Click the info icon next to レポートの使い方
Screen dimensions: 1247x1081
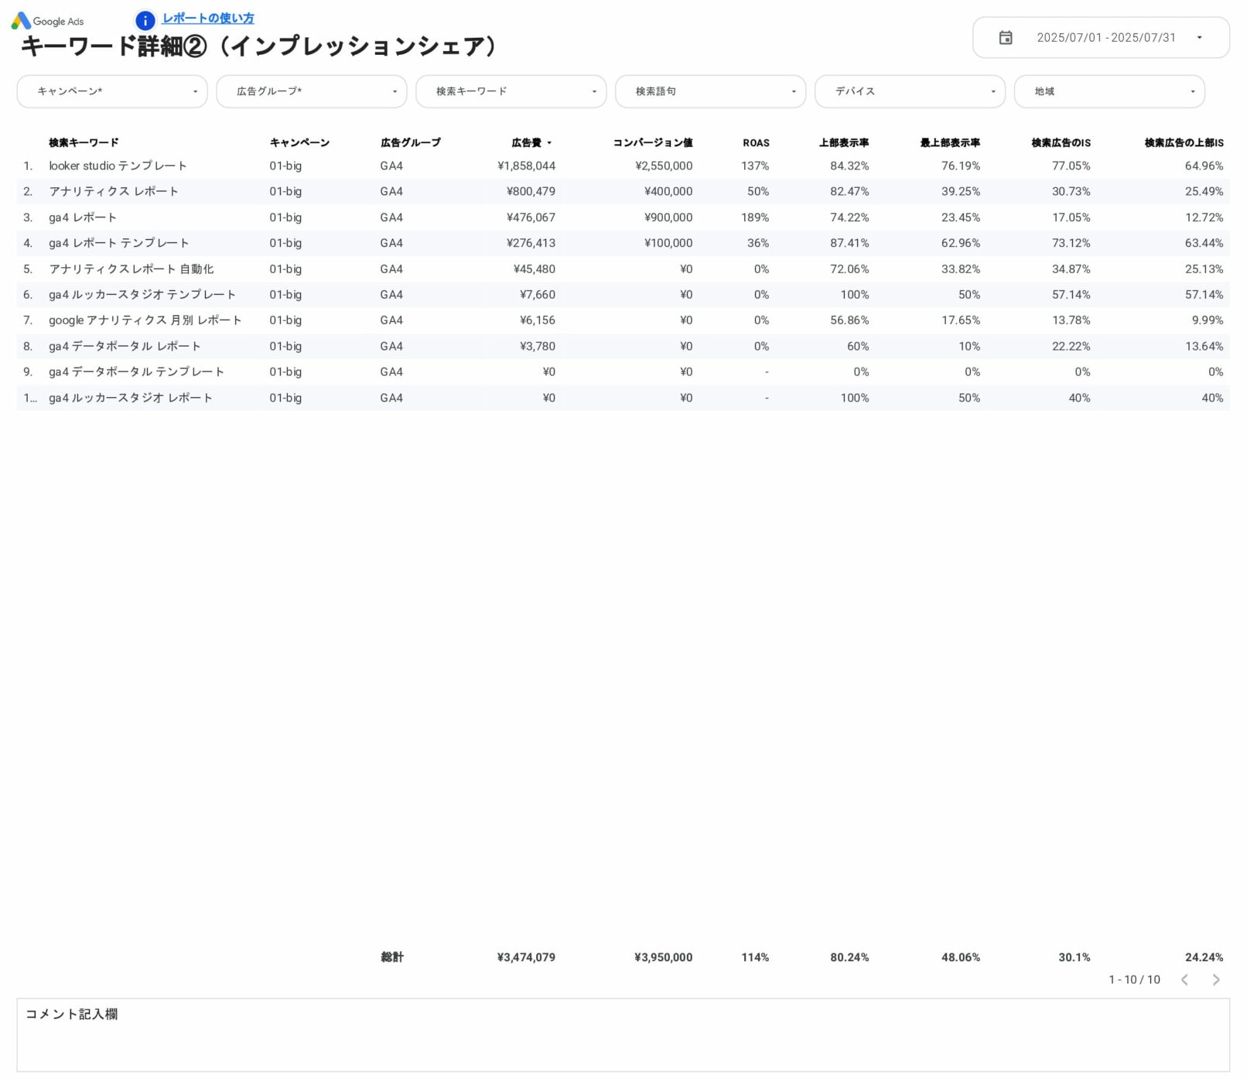point(144,19)
